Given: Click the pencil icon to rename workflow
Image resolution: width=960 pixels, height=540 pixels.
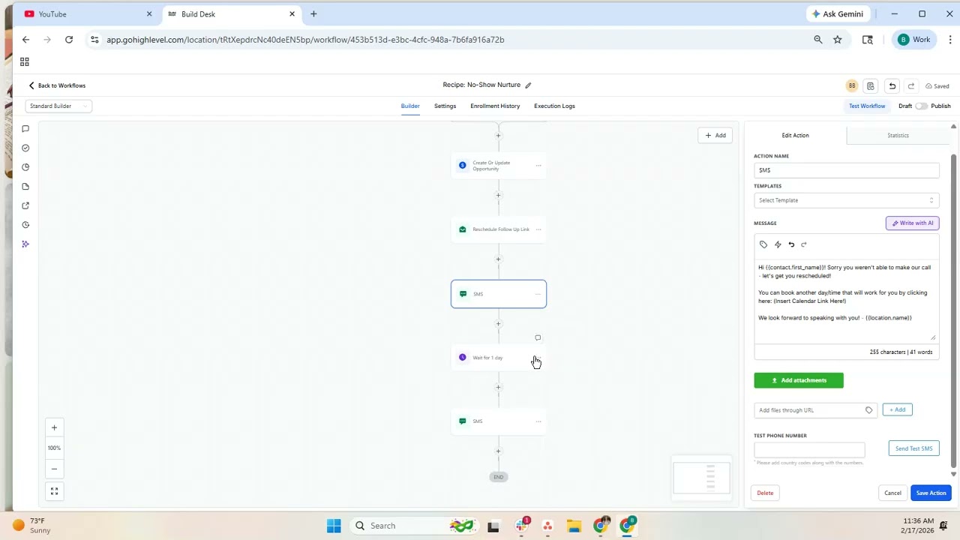Looking at the screenshot, I should (x=528, y=85).
